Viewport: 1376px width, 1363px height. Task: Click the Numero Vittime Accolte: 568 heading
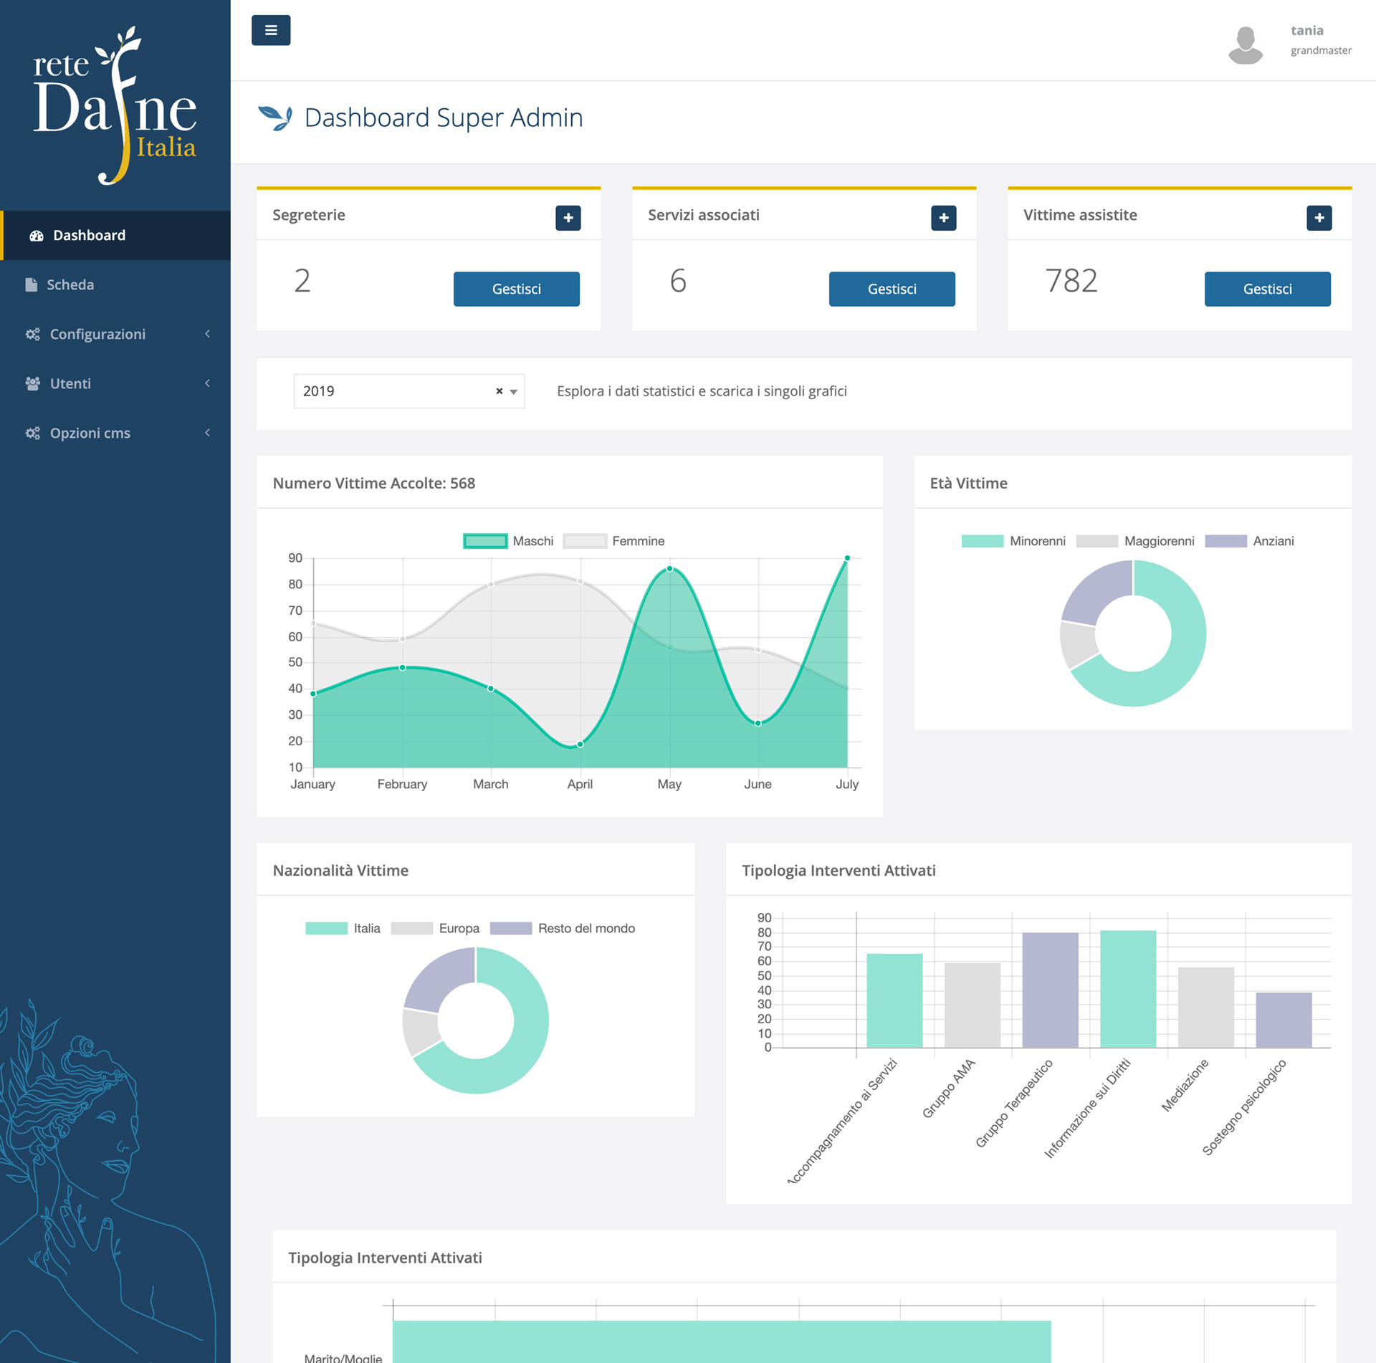point(374,484)
